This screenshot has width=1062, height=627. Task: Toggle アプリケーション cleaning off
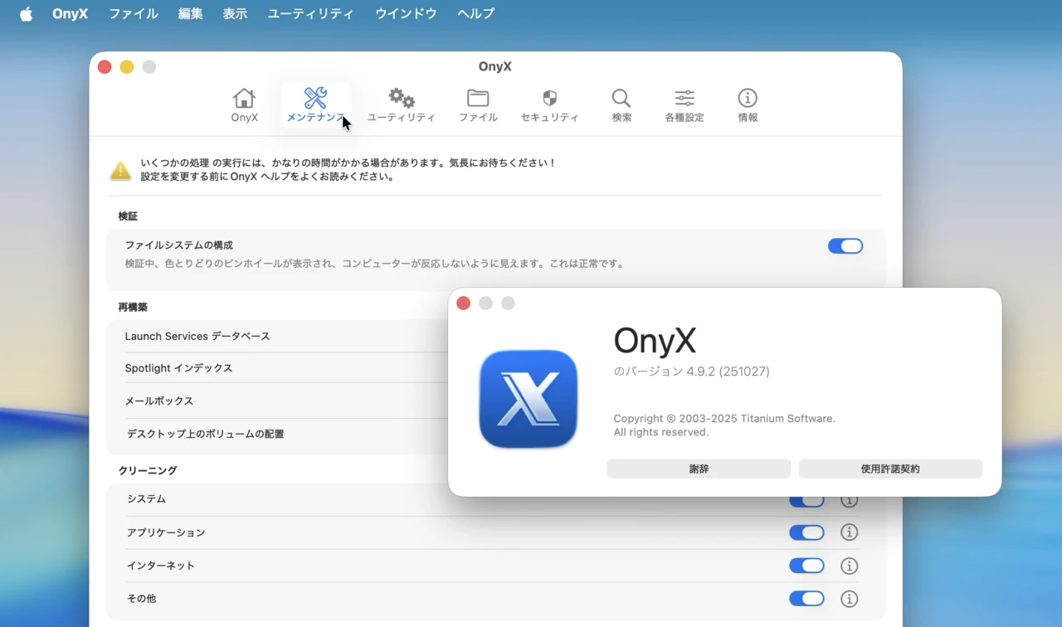point(806,532)
